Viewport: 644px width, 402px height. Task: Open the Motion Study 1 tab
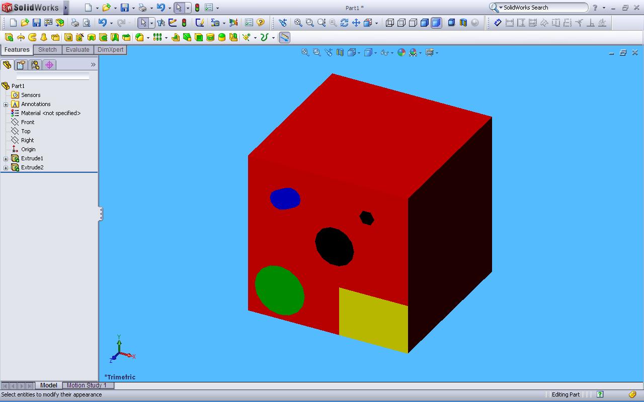pos(87,385)
